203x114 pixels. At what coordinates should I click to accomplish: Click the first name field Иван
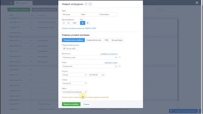(x=89, y=15)
